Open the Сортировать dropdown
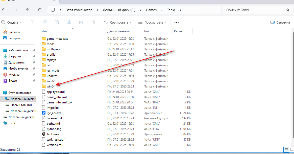 [118, 22]
